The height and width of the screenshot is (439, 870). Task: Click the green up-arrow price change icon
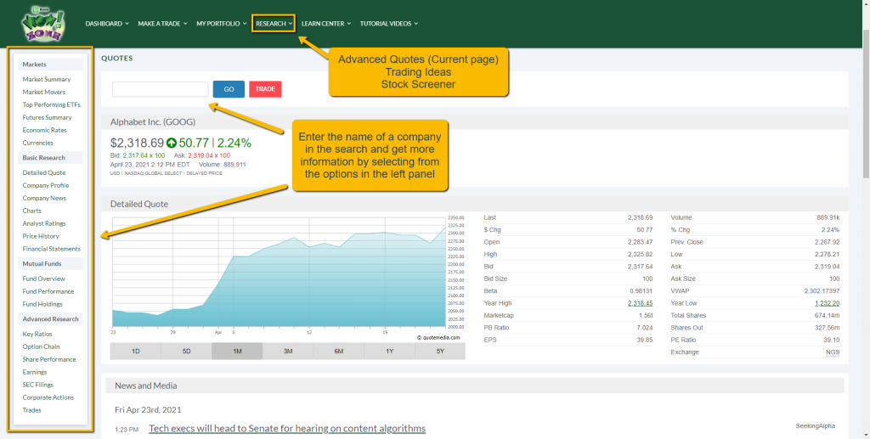tap(172, 144)
